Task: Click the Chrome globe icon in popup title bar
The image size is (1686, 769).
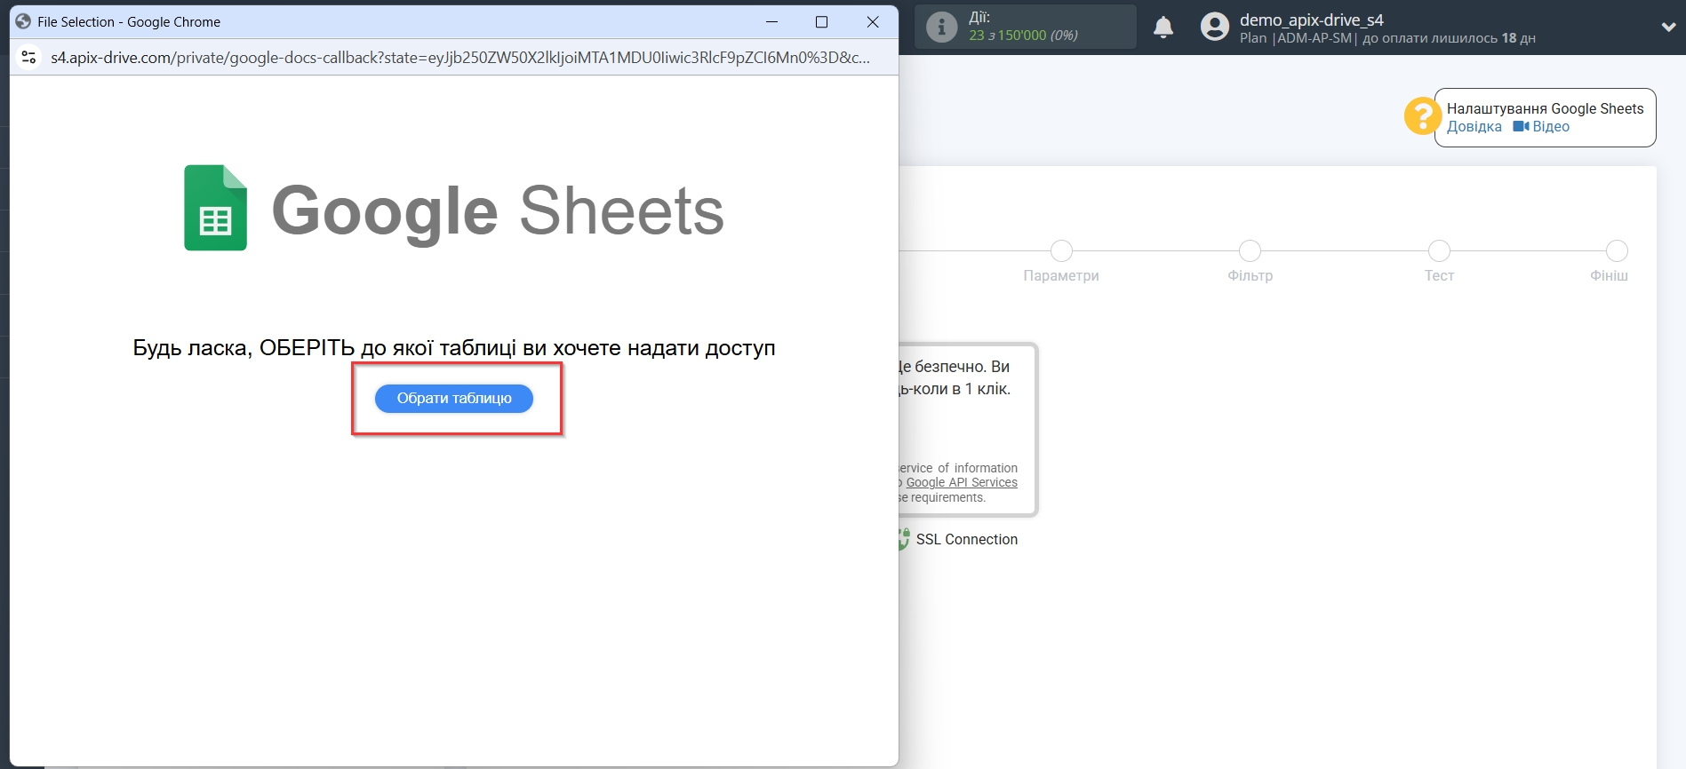Action: [23, 21]
